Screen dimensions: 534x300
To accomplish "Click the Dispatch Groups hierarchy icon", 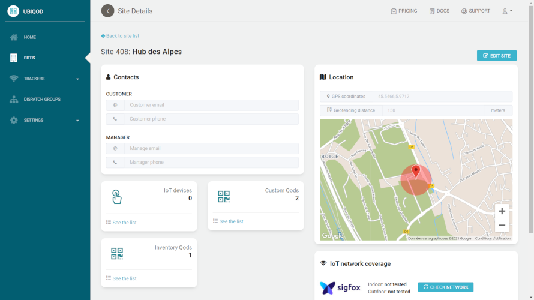I will (14, 100).
